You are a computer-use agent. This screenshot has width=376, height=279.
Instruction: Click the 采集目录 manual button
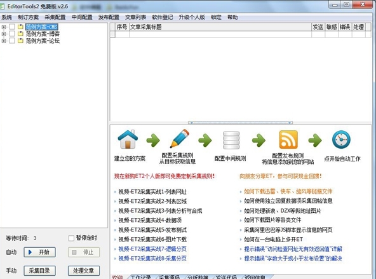tap(39, 271)
